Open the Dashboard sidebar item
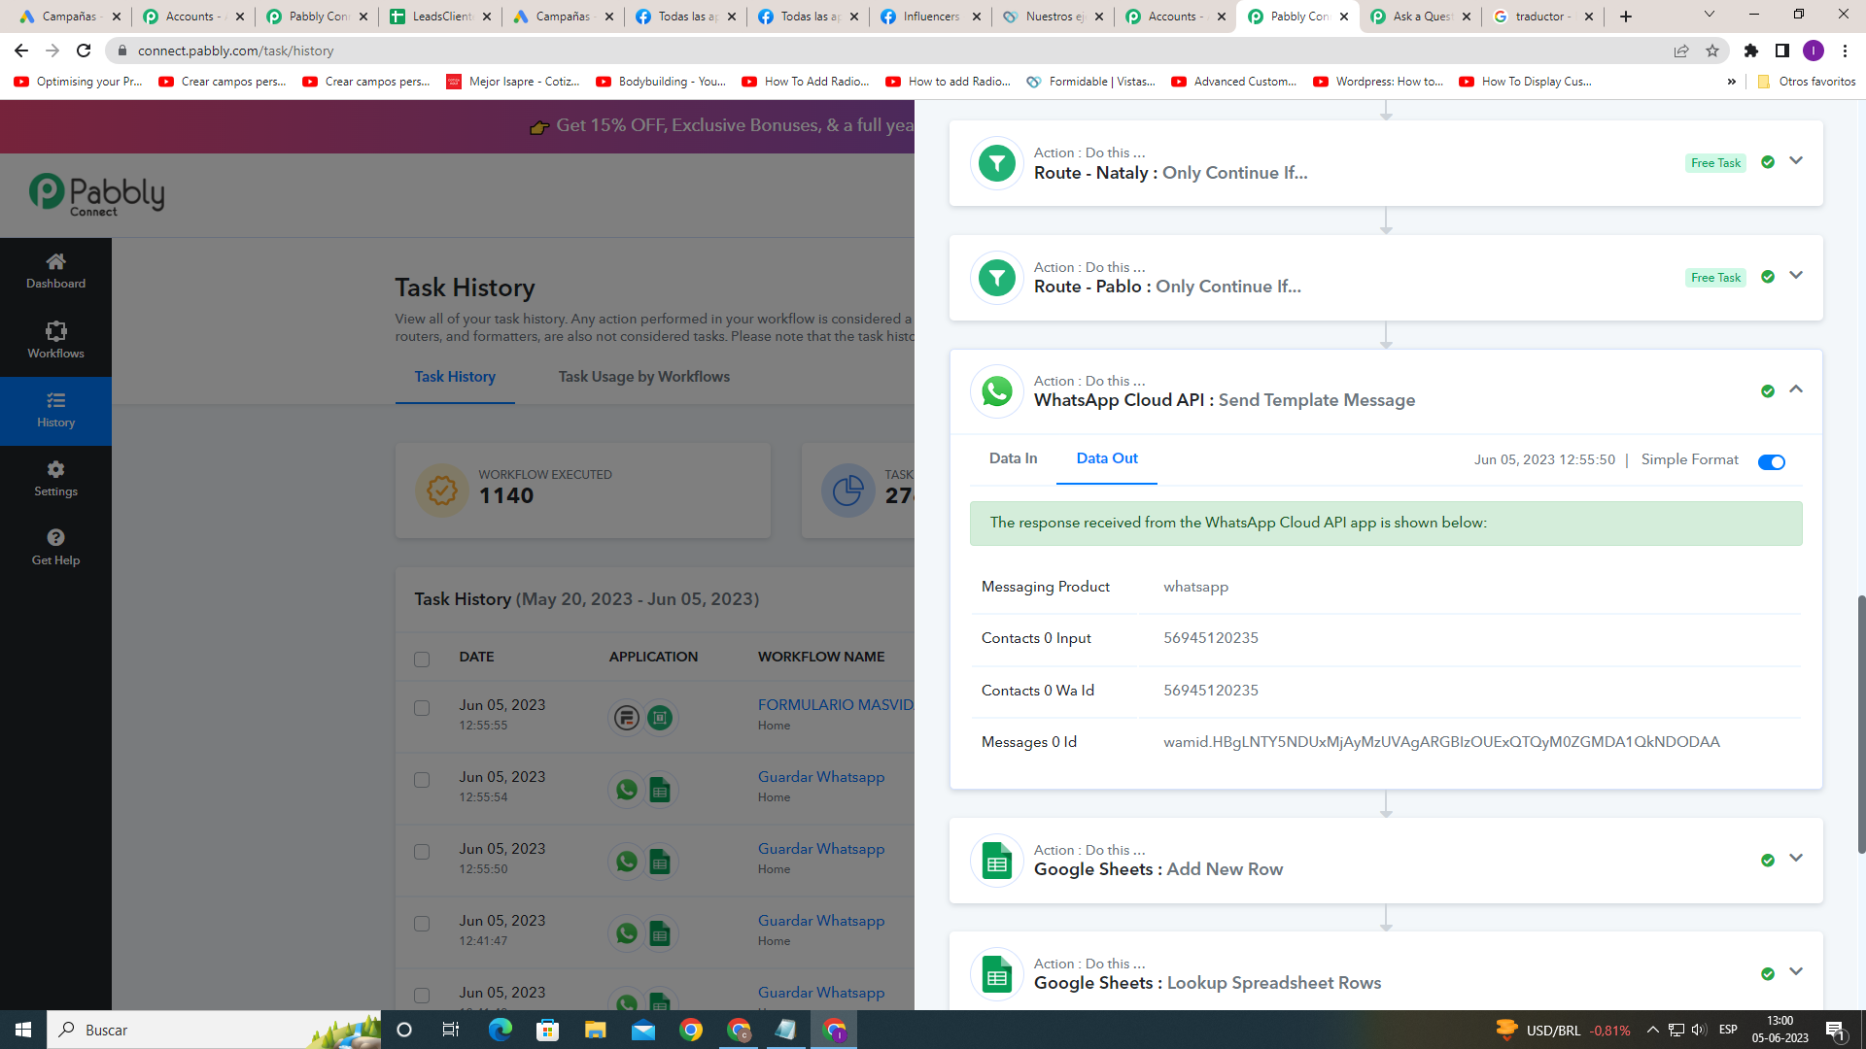The height and width of the screenshot is (1049, 1866). pyautogui.click(x=55, y=271)
